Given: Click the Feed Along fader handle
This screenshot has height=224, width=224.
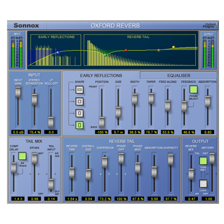Looking at the screenshot, I should click(x=168, y=106).
